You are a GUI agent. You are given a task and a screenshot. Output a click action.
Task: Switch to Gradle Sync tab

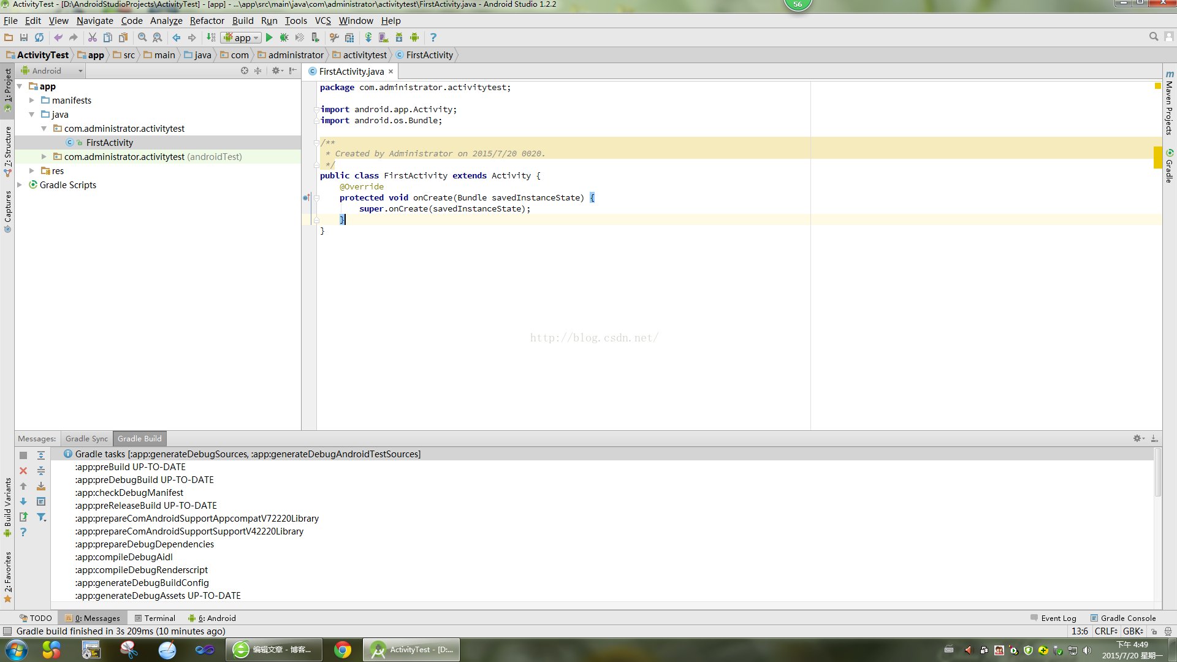86,439
